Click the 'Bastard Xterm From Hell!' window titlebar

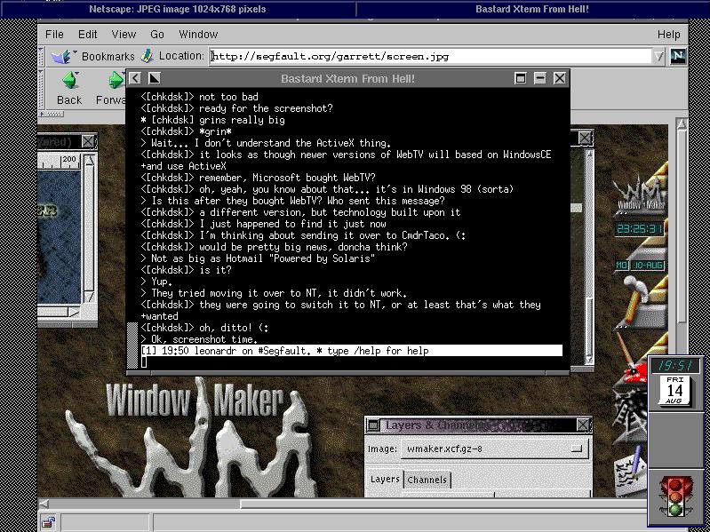click(x=347, y=78)
